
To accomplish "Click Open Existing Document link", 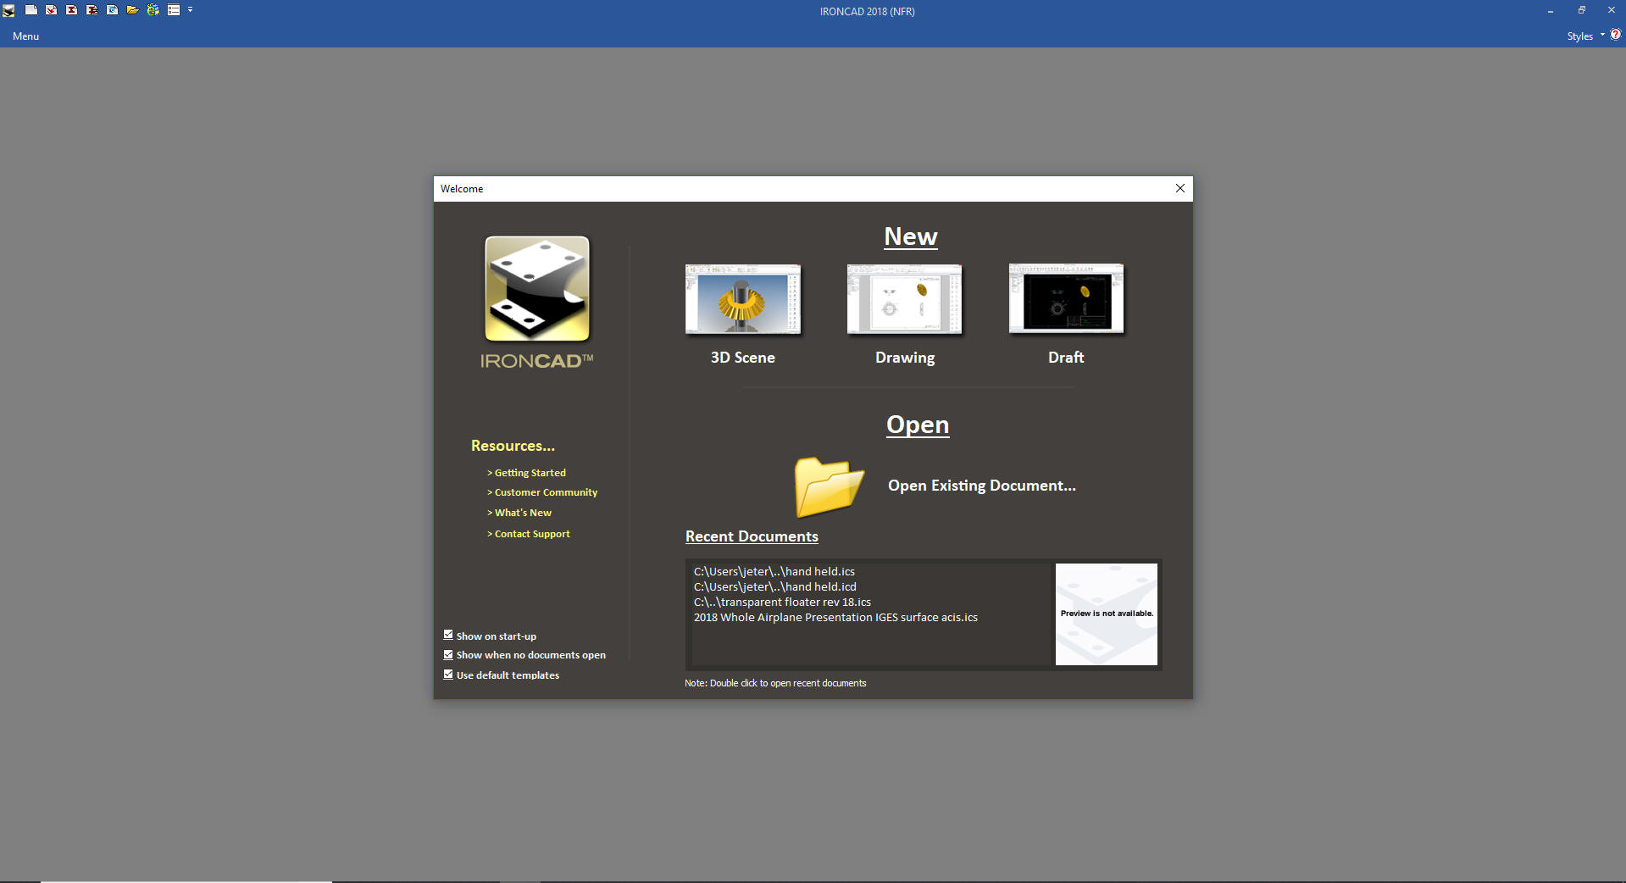I will click(x=982, y=486).
